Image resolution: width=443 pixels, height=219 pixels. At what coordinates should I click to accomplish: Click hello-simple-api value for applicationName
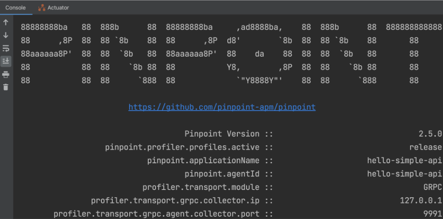(x=405, y=161)
